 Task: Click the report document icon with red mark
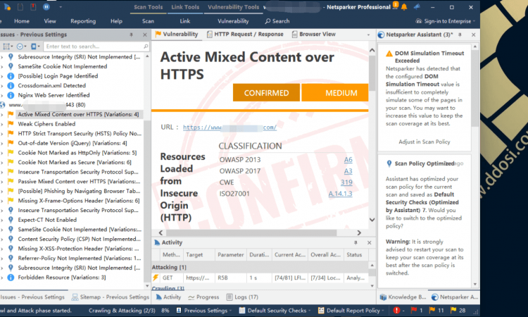tap(33, 6)
